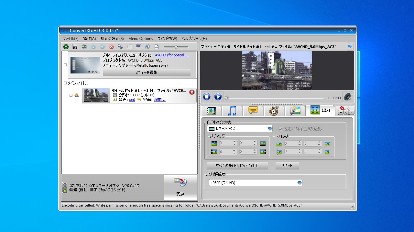Open the 操作(A) menu
The height and width of the screenshot is (232, 414).
coord(90,38)
